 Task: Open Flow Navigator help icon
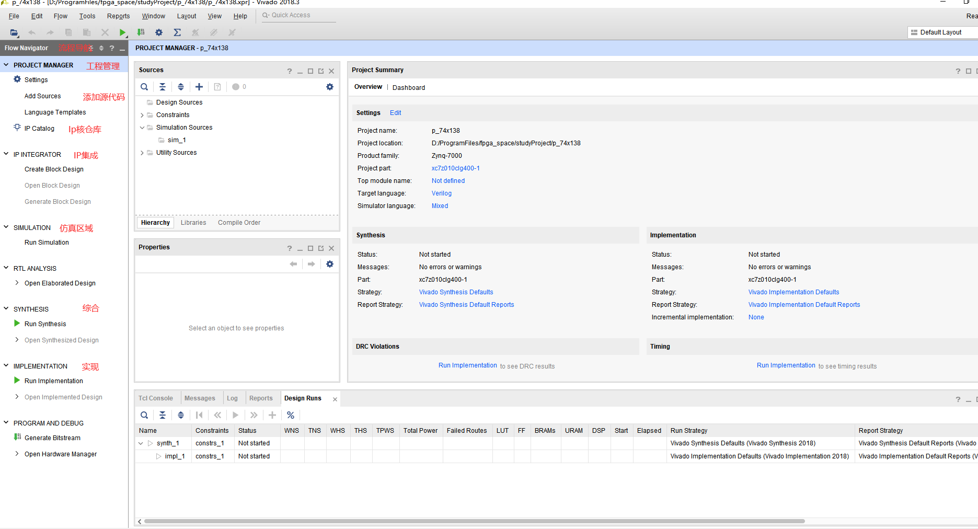[111, 48]
